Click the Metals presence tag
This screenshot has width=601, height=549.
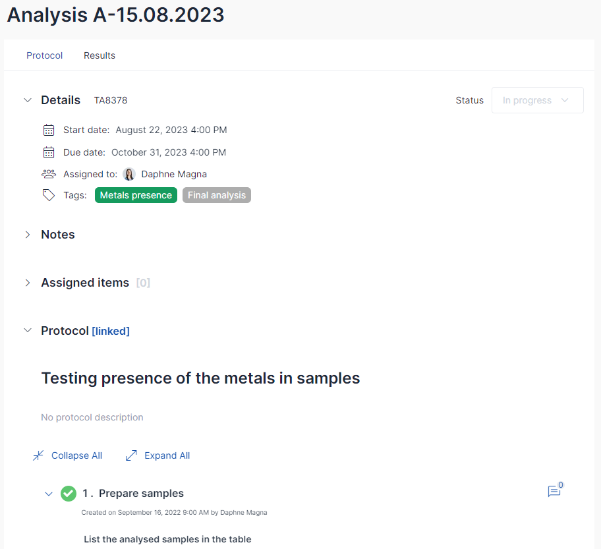tap(136, 195)
